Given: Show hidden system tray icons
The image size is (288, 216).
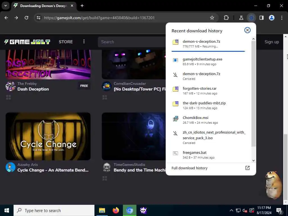Looking at the screenshot, I should point(231,210).
